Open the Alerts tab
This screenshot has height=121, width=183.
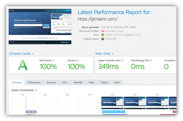[117, 83]
